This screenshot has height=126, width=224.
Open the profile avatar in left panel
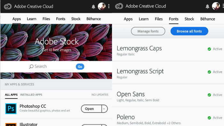point(102,6)
